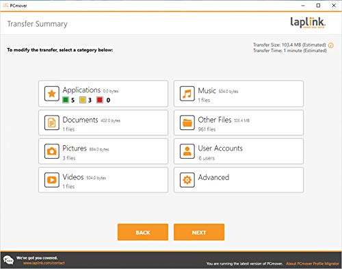Click the transfer size info icon
The height and width of the screenshot is (269, 342).
tap(331, 45)
